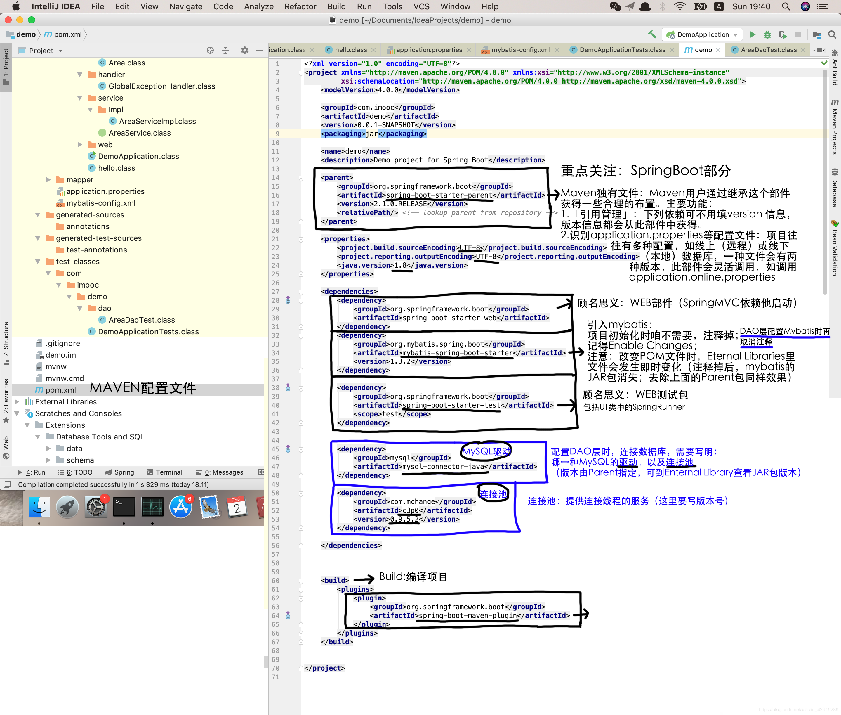Click the Stop square icon in toolbar

click(798, 34)
